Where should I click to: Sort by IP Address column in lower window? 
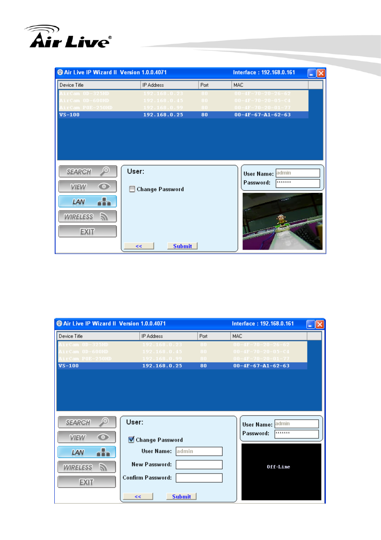[x=169, y=336]
